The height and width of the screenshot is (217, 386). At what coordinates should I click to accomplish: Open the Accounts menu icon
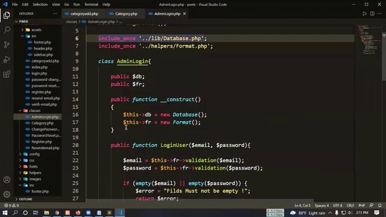click(x=7, y=180)
